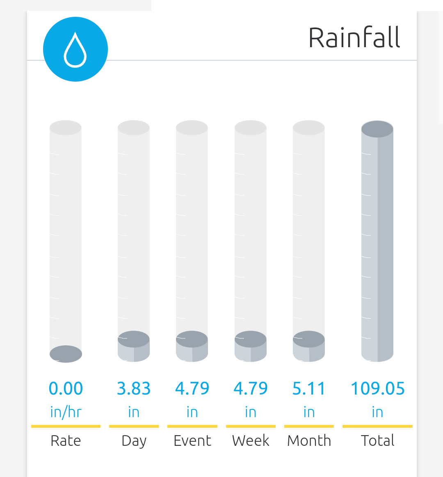Click the 5.11 in monthly value
The width and height of the screenshot is (443, 477).
309,399
